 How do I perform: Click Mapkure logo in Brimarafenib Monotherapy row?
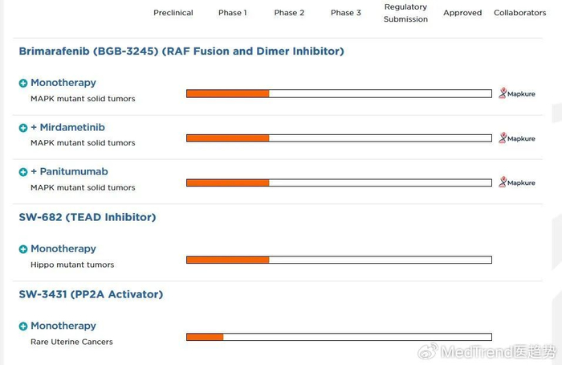click(x=516, y=93)
